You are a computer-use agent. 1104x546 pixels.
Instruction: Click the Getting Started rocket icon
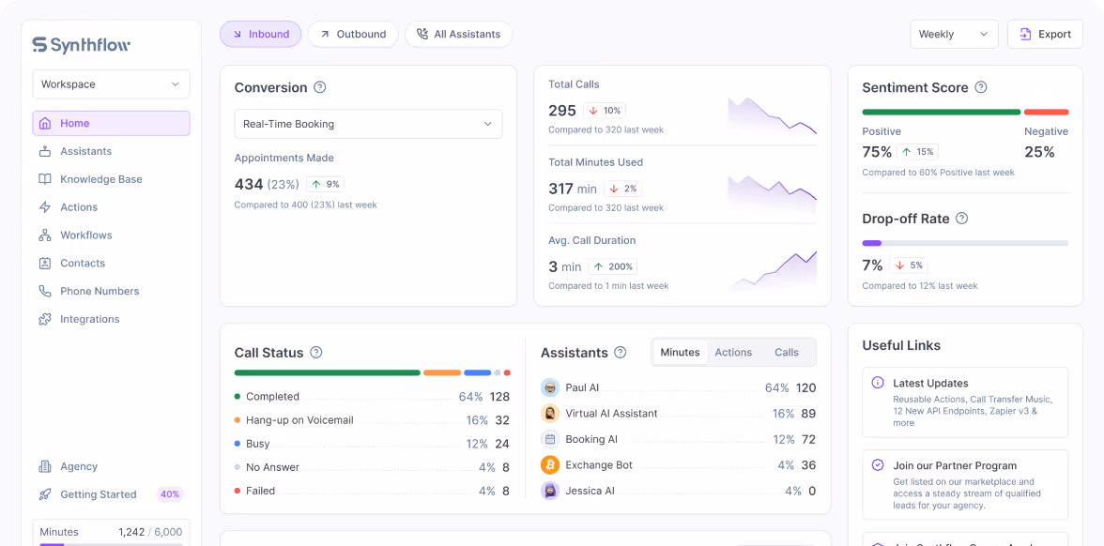point(45,494)
